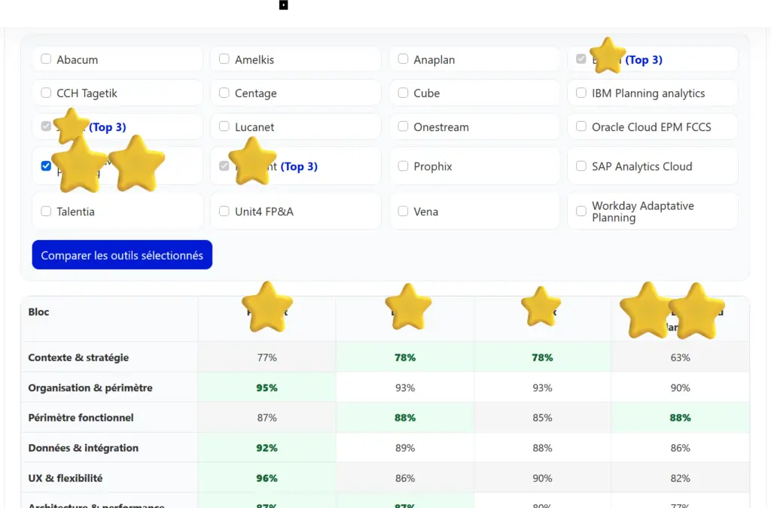Viewport: 771px width, 508px height.
Task: Check Workday Adaptative Planning
Action: [x=581, y=211]
